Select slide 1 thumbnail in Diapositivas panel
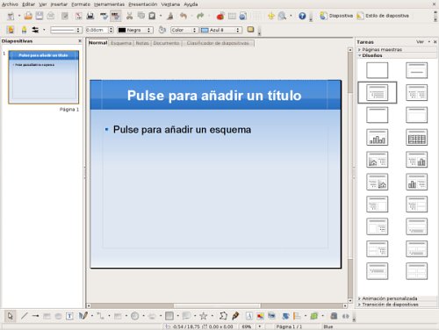This screenshot has height=330, width=439. click(44, 77)
